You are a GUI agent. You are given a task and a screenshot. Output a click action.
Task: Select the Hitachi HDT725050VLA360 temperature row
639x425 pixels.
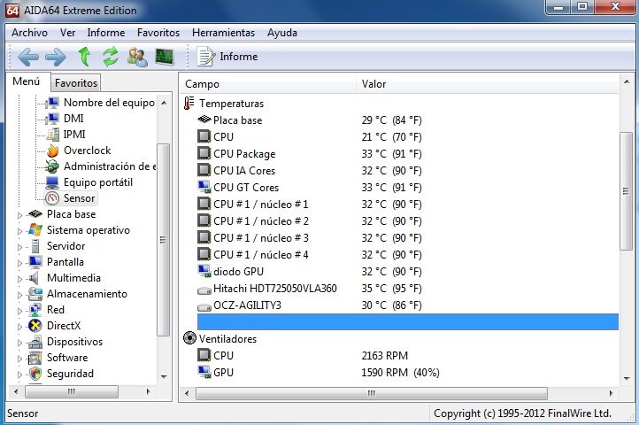pos(274,289)
